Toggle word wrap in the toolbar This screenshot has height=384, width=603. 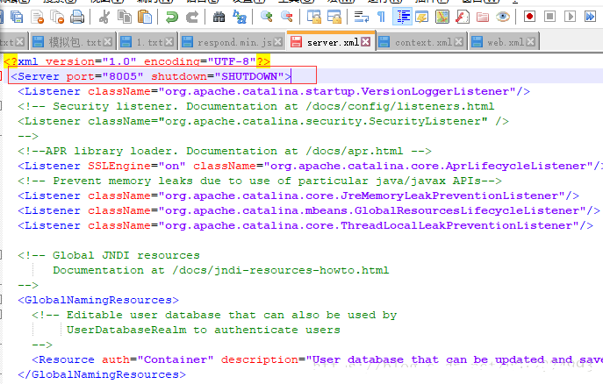360,17
